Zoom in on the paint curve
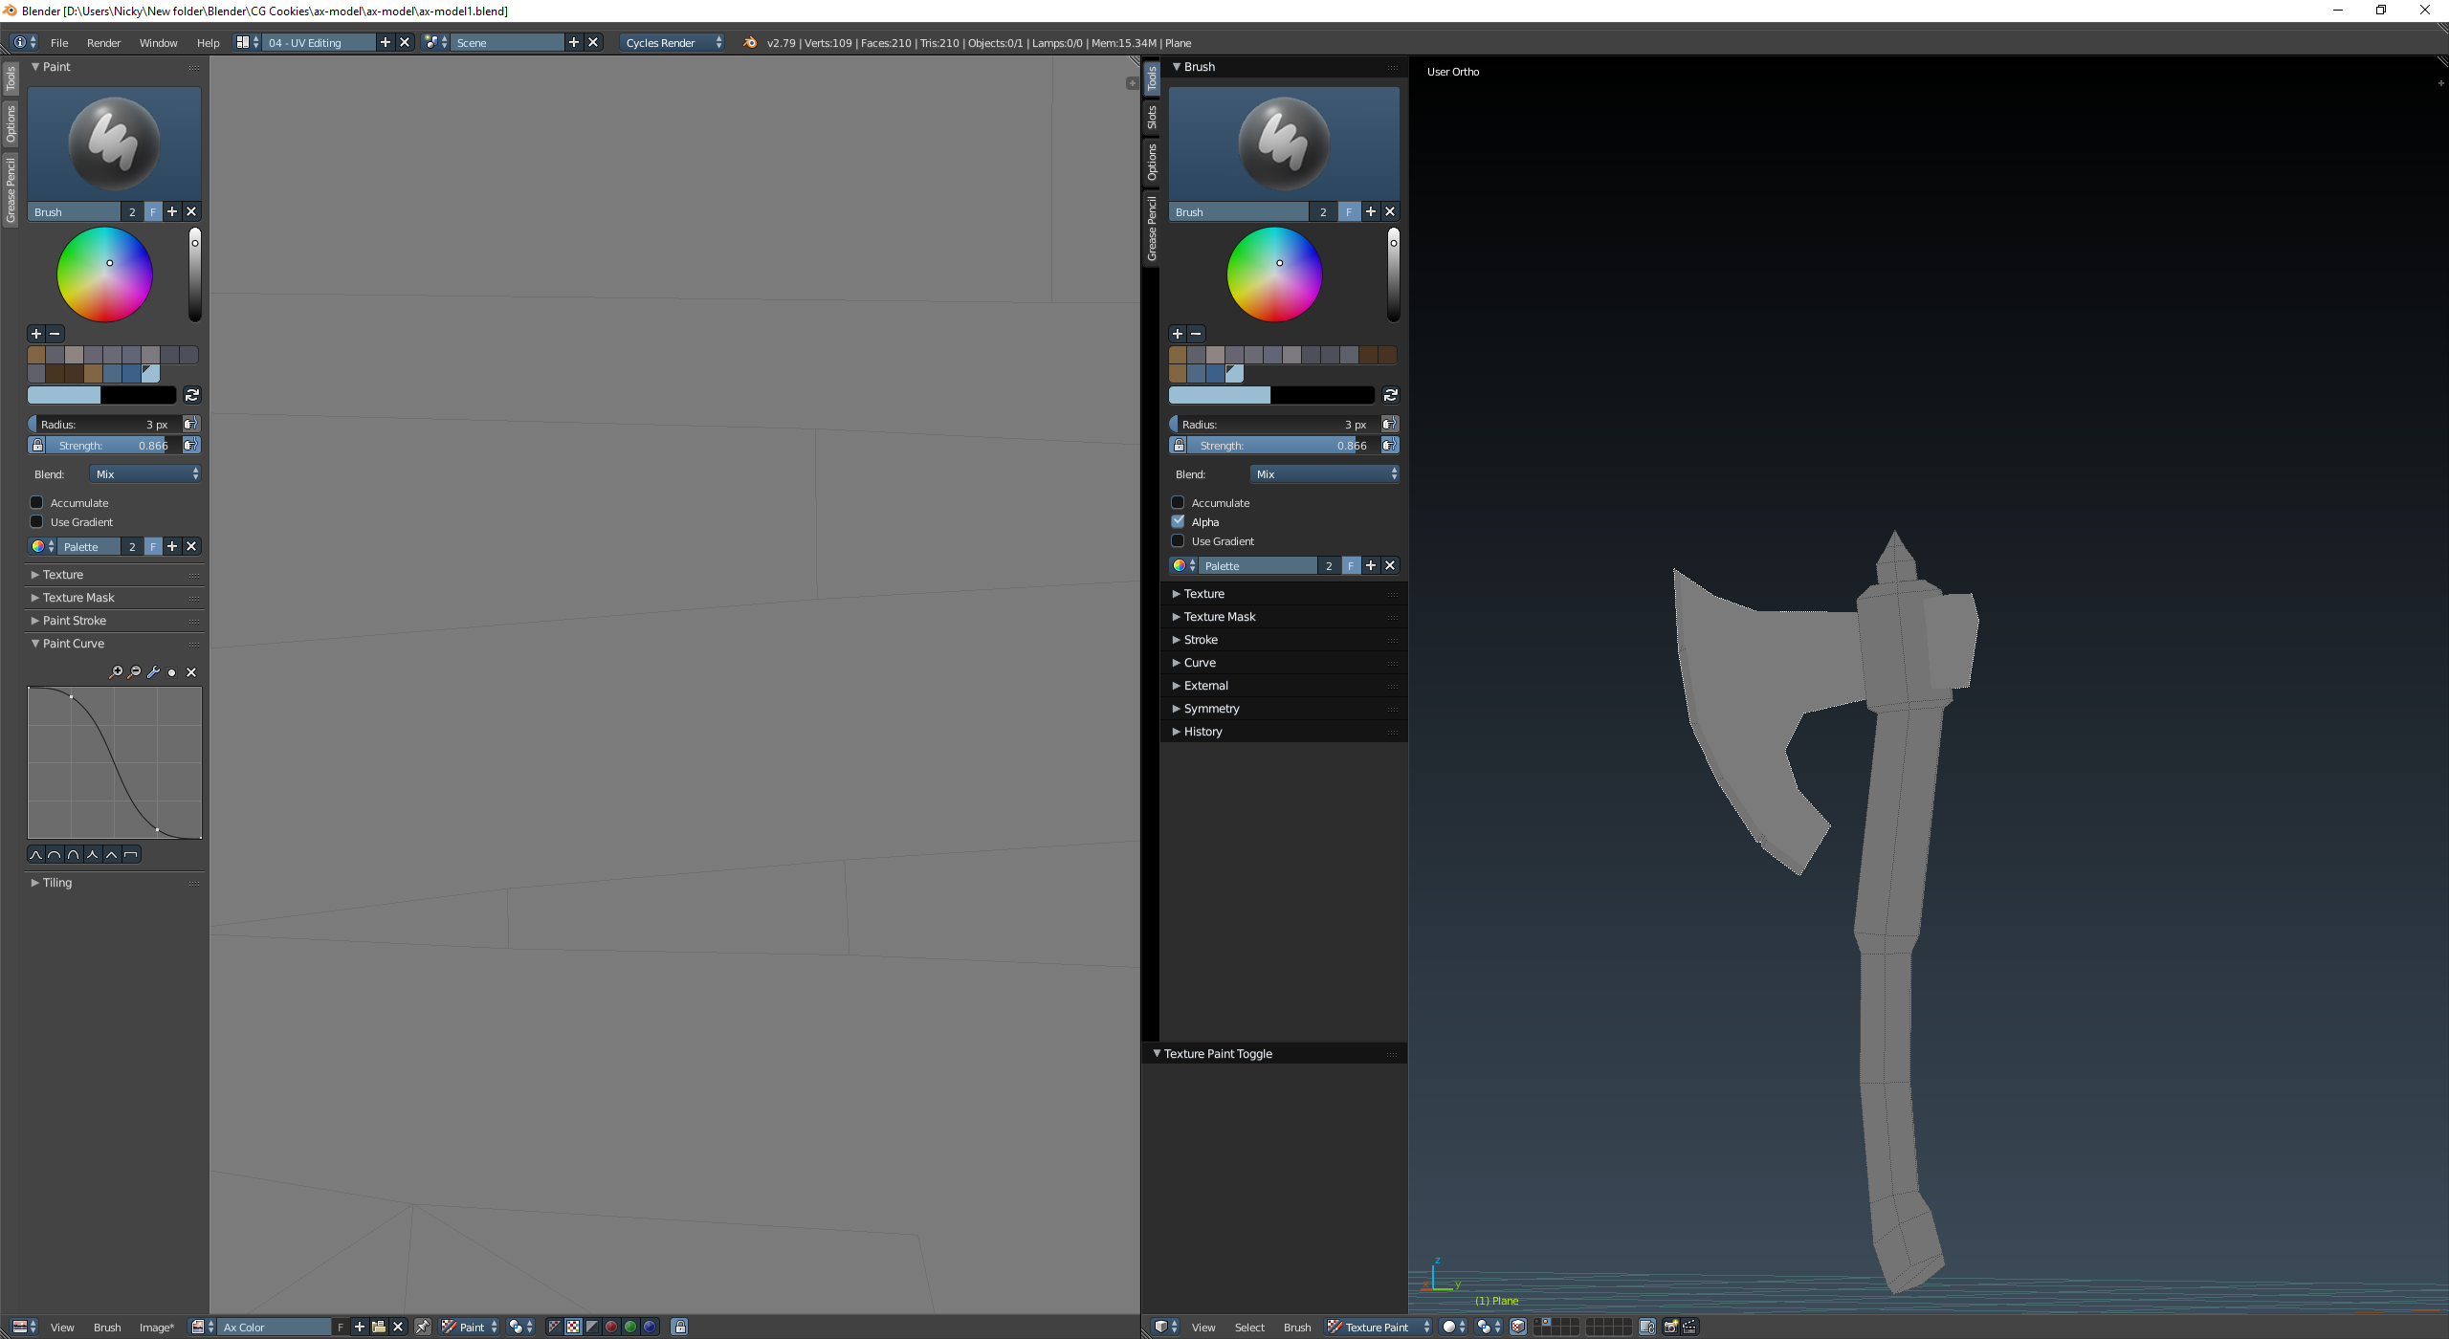The height and width of the screenshot is (1339, 2449). tap(116, 672)
